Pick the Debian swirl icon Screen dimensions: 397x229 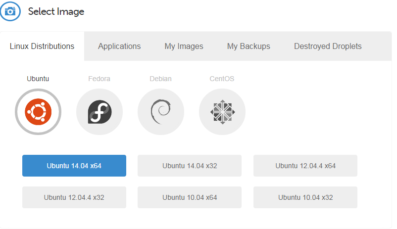pyautogui.click(x=161, y=112)
